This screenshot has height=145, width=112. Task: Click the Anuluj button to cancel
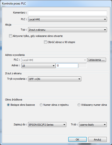click(97, 139)
